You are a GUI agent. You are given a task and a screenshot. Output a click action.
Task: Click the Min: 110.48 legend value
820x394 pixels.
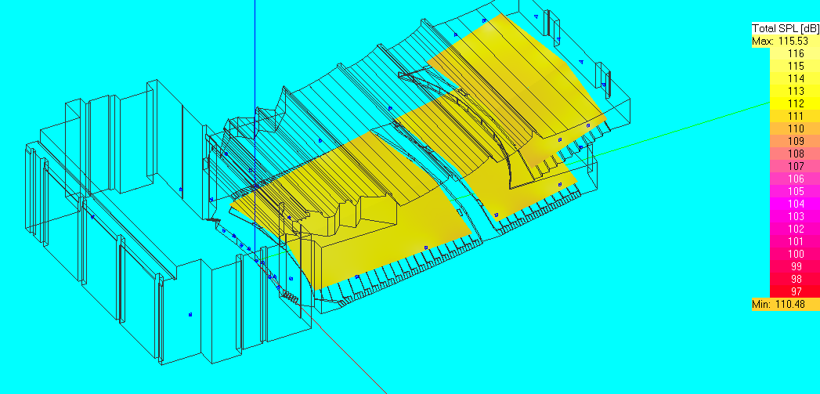(786, 304)
